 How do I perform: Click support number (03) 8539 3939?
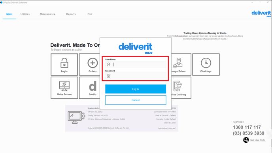pos(249,133)
